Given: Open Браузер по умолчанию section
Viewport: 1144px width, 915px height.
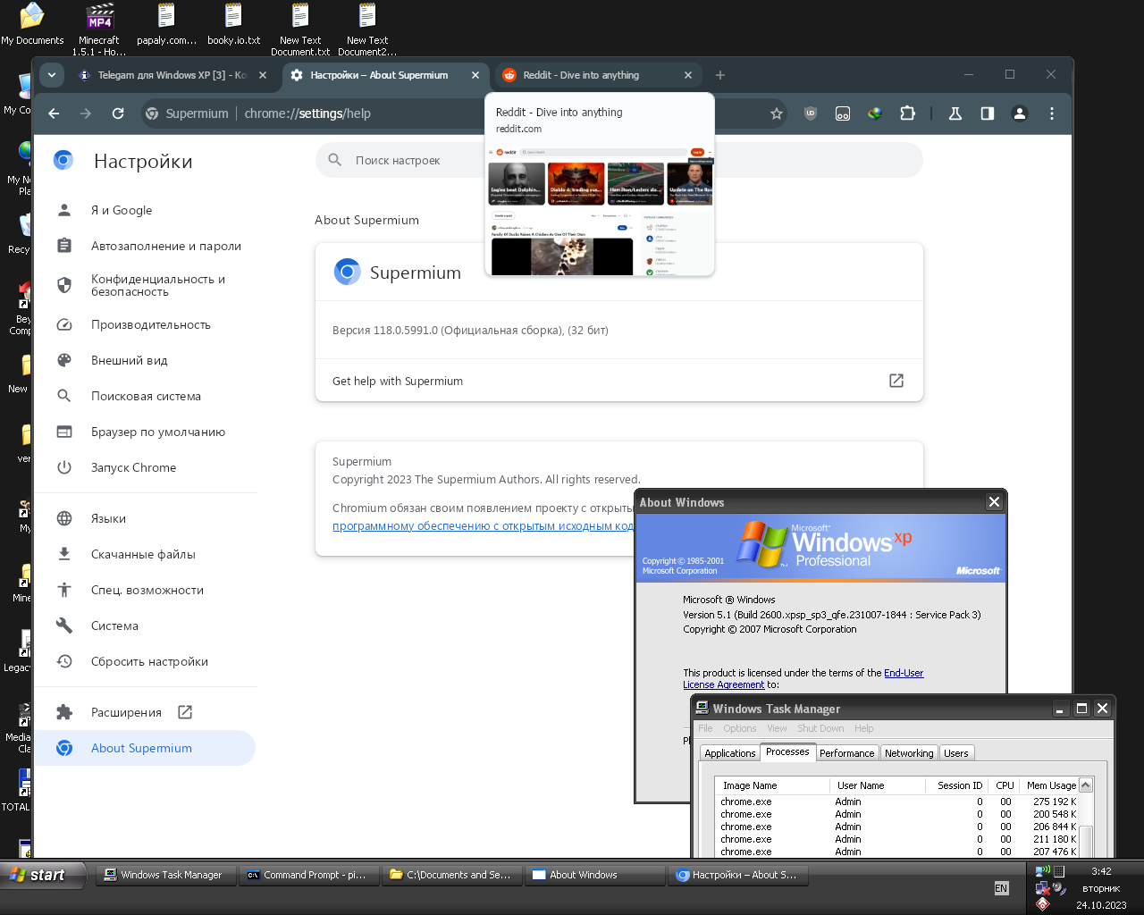Looking at the screenshot, I should (x=145, y=432).
